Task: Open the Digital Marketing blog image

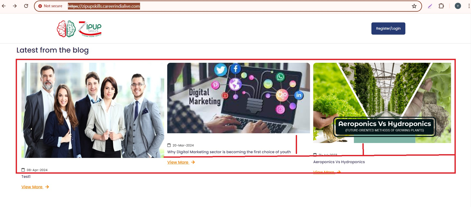Action: click(x=238, y=98)
